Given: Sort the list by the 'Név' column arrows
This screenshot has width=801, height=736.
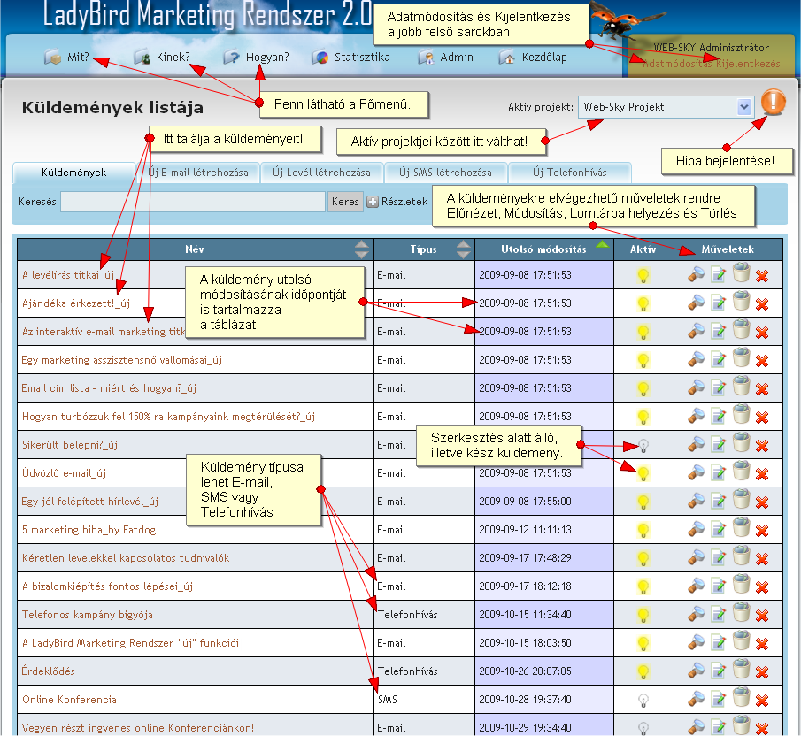Looking at the screenshot, I should [x=362, y=249].
